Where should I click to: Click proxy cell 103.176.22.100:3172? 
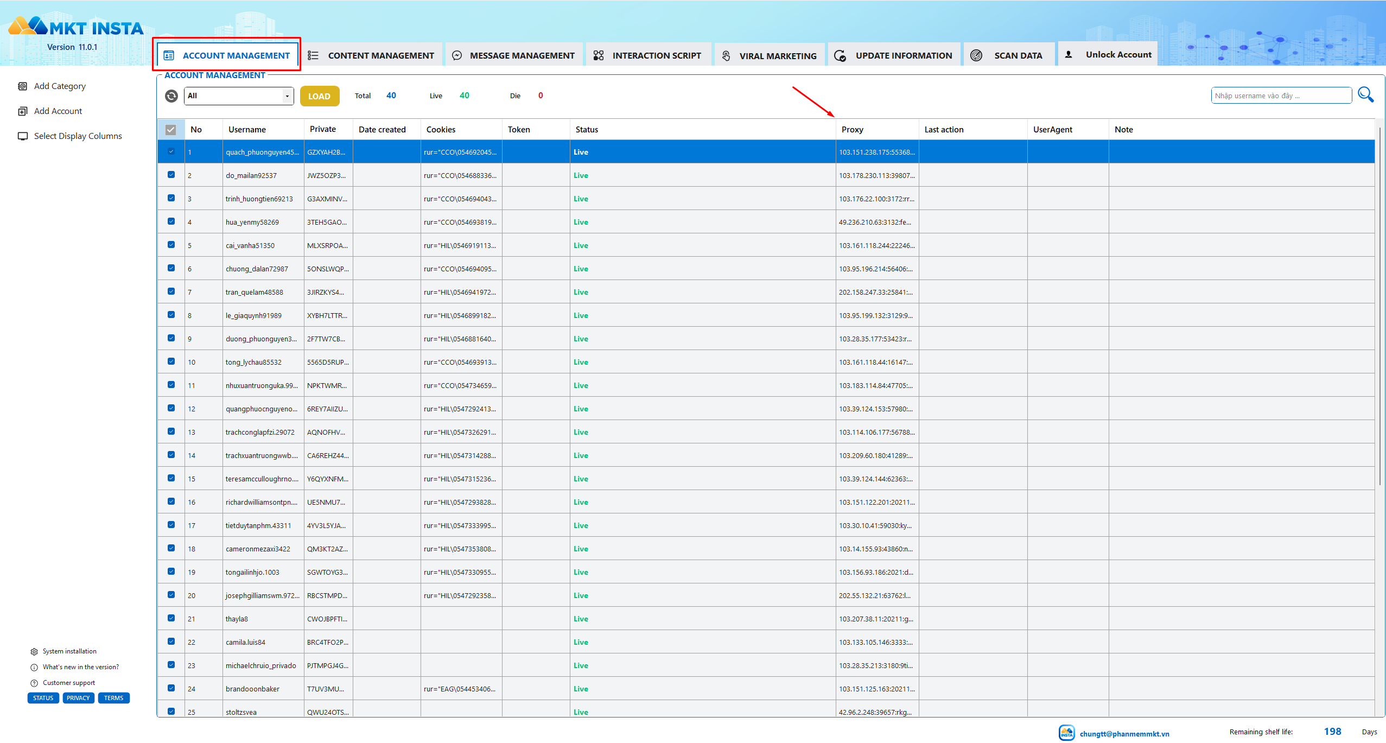pos(877,199)
